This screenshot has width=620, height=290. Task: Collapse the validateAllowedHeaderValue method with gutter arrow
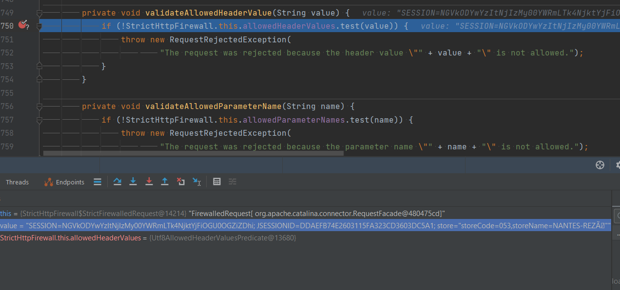pyautogui.click(x=39, y=12)
